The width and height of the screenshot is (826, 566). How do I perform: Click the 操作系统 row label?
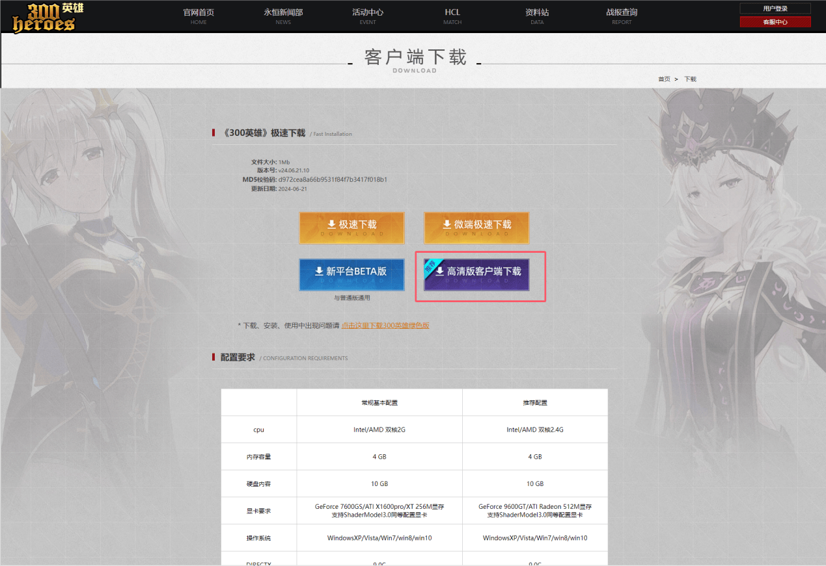tap(258, 538)
